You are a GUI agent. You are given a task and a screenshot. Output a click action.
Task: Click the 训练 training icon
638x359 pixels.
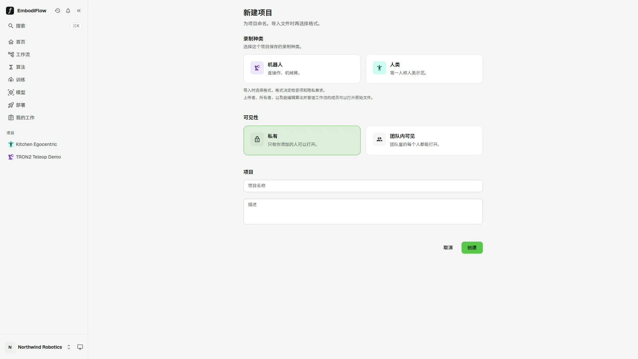tap(11, 80)
